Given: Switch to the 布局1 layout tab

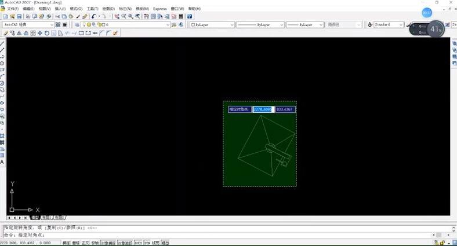Looking at the screenshot, I should [46, 218].
